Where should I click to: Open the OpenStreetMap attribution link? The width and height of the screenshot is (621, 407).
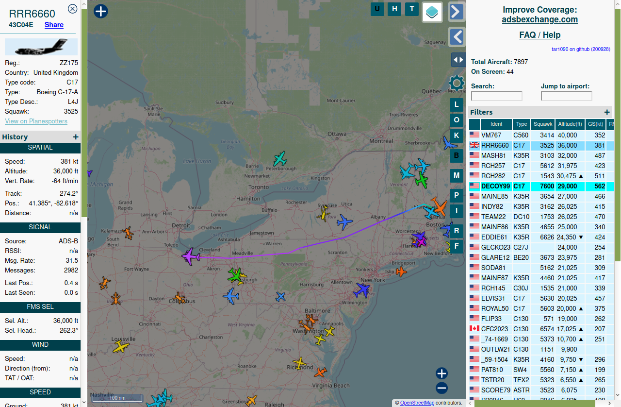pos(417,403)
